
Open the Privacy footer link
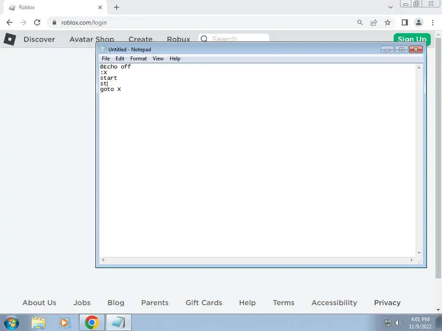pyautogui.click(x=387, y=303)
